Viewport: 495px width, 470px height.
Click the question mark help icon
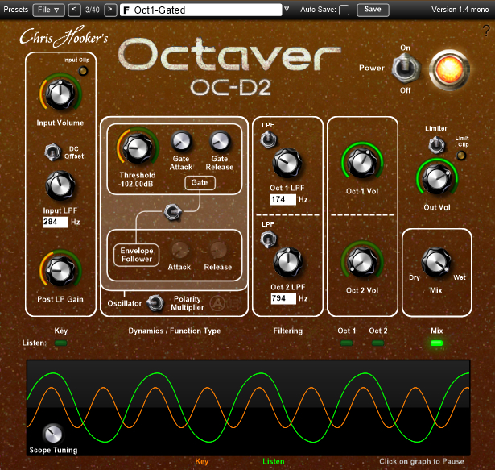pos(486,31)
